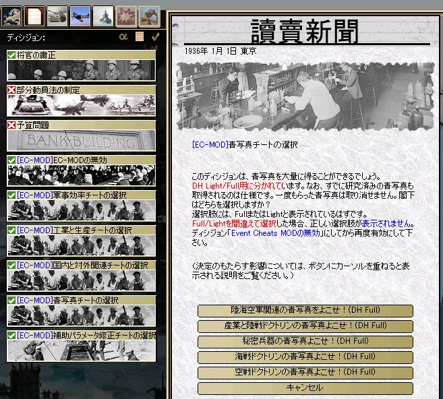The image size is (443, 399).
Task: Select the 軍事効率チートの選択 decision entry
Action: click(81, 195)
